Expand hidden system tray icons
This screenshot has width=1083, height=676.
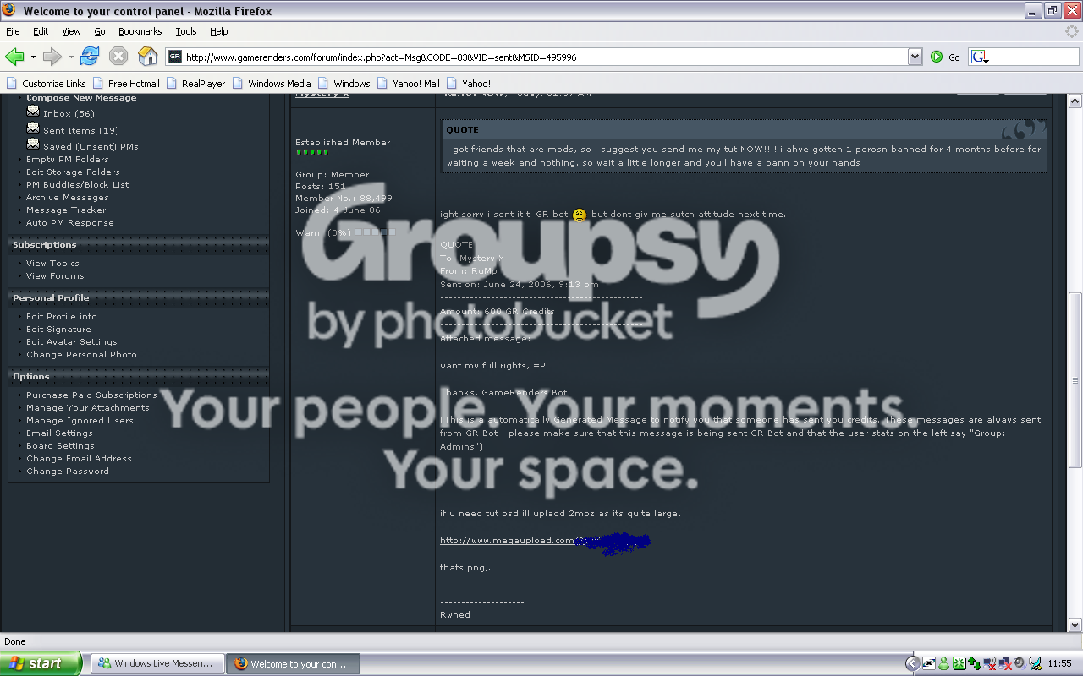click(912, 663)
